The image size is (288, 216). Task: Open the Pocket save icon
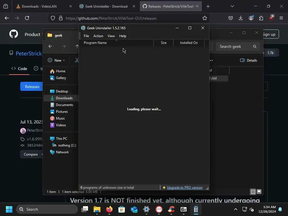click(x=231, y=18)
